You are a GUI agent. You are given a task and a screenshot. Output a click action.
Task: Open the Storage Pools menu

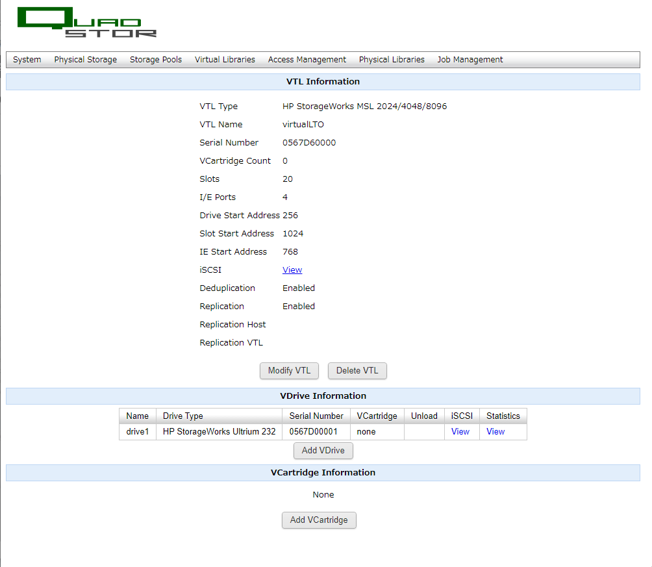pos(155,60)
